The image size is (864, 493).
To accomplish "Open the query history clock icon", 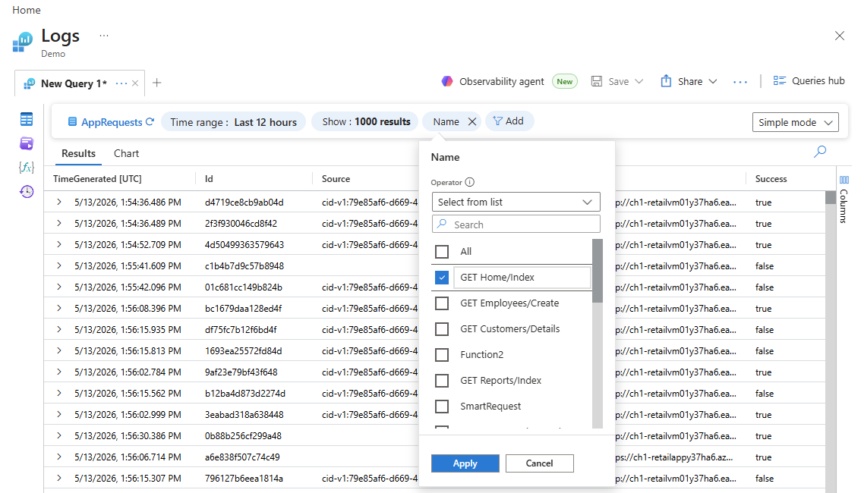I will (27, 191).
